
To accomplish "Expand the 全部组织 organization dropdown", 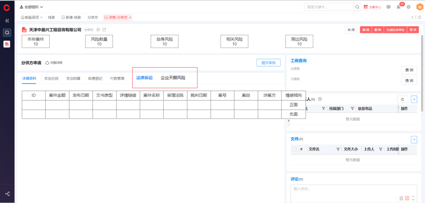I will tap(31, 7).
